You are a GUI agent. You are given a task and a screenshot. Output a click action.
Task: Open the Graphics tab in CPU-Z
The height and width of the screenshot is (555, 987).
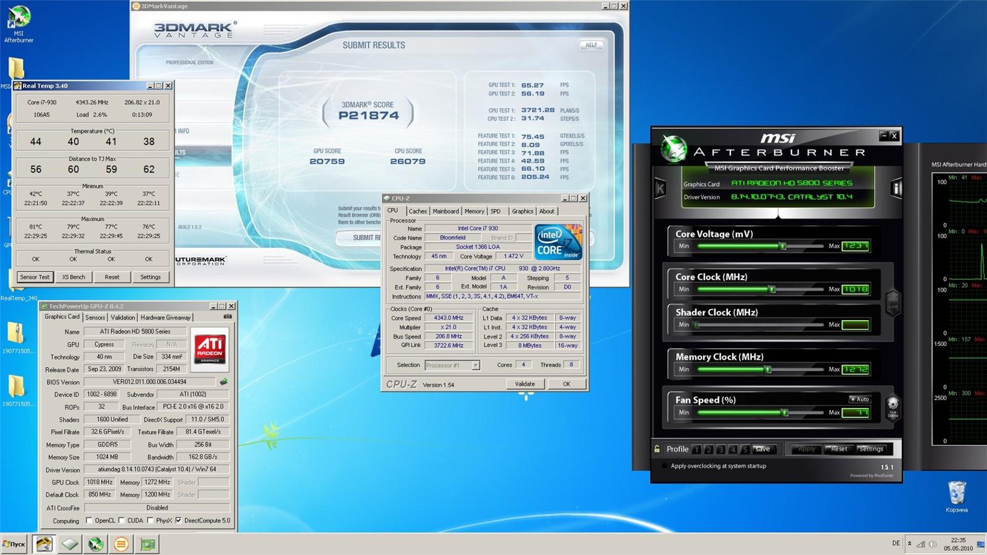click(x=522, y=211)
